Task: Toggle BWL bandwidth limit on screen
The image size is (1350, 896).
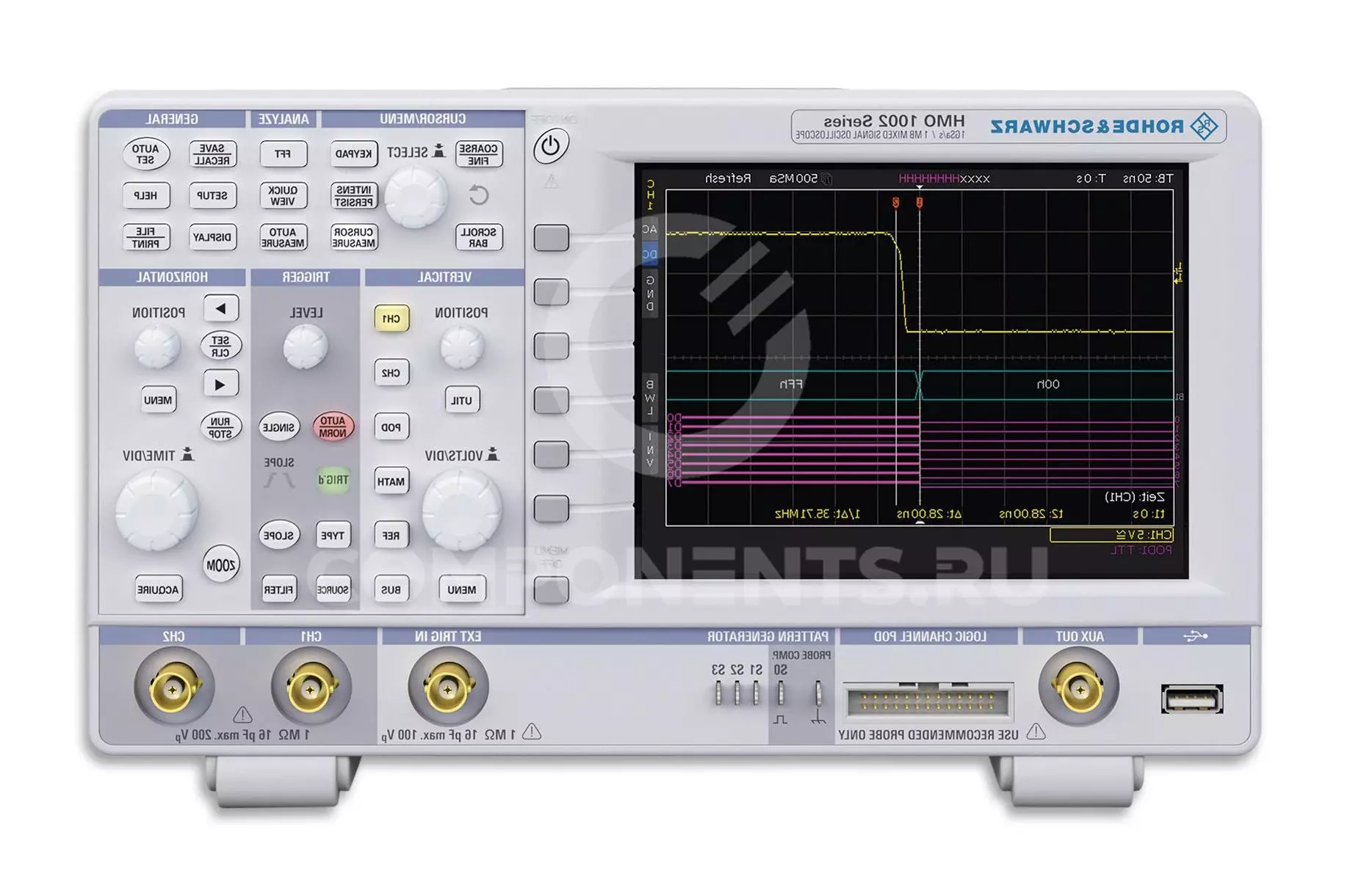Action: [650, 398]
